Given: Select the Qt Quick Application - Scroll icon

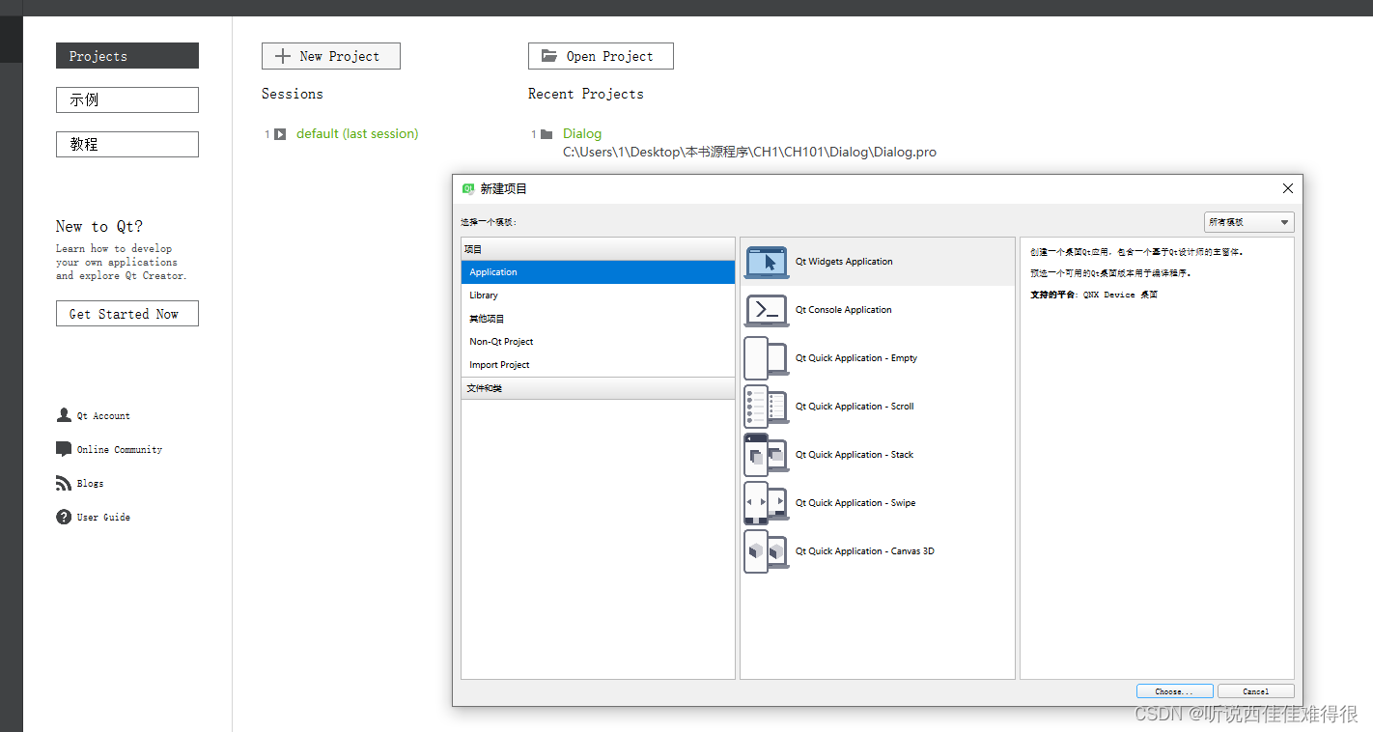Looking at the screenshot, I should pos(767,407).
